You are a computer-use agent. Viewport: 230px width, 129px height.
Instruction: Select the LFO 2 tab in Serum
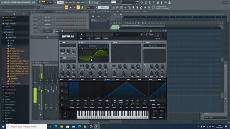click(x=117, y=80)
